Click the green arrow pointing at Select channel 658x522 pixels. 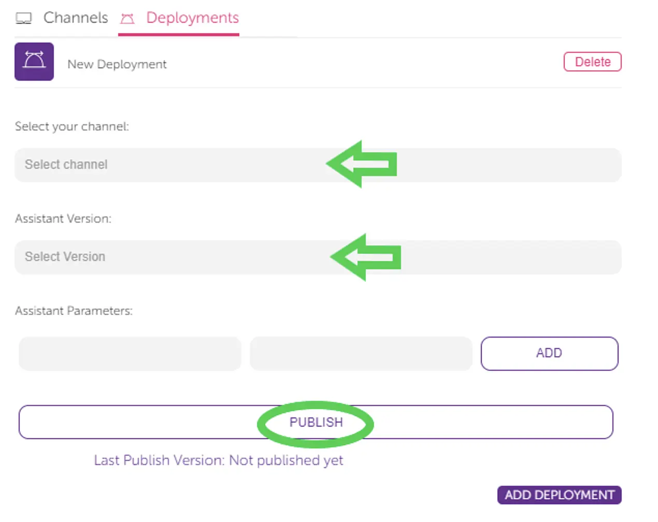362,164
